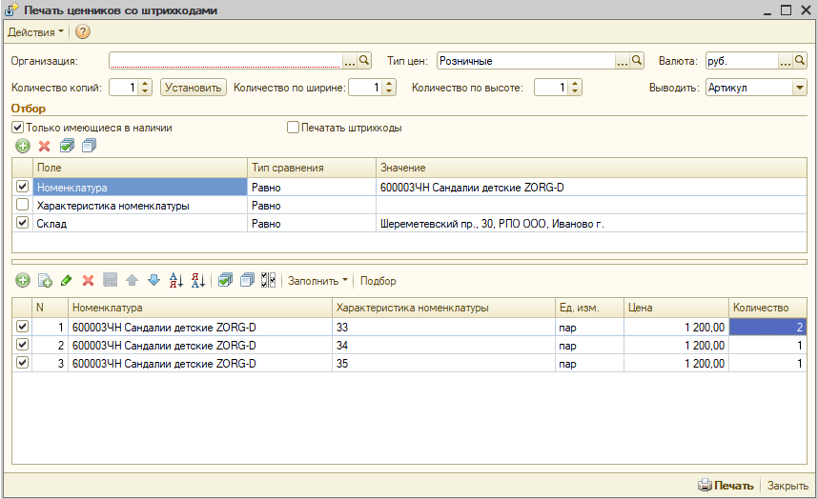
Task: Enable 'Печатать штрихкоды' checkbox
Action: click(x=294, y=127)
